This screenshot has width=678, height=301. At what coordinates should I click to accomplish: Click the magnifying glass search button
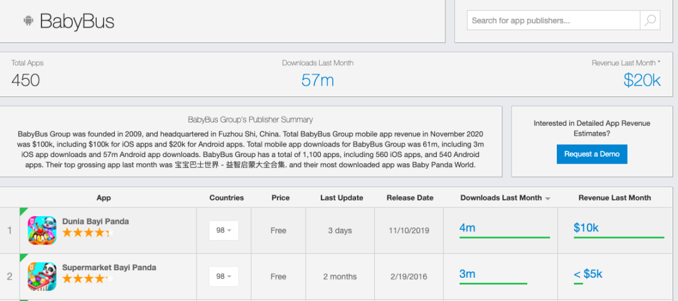650,20
